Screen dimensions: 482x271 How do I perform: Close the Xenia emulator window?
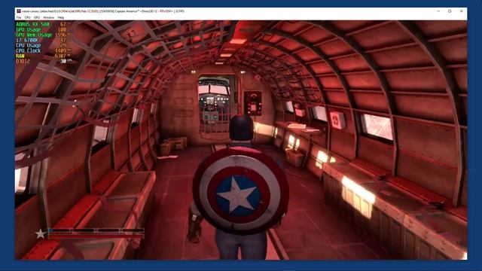462,11
